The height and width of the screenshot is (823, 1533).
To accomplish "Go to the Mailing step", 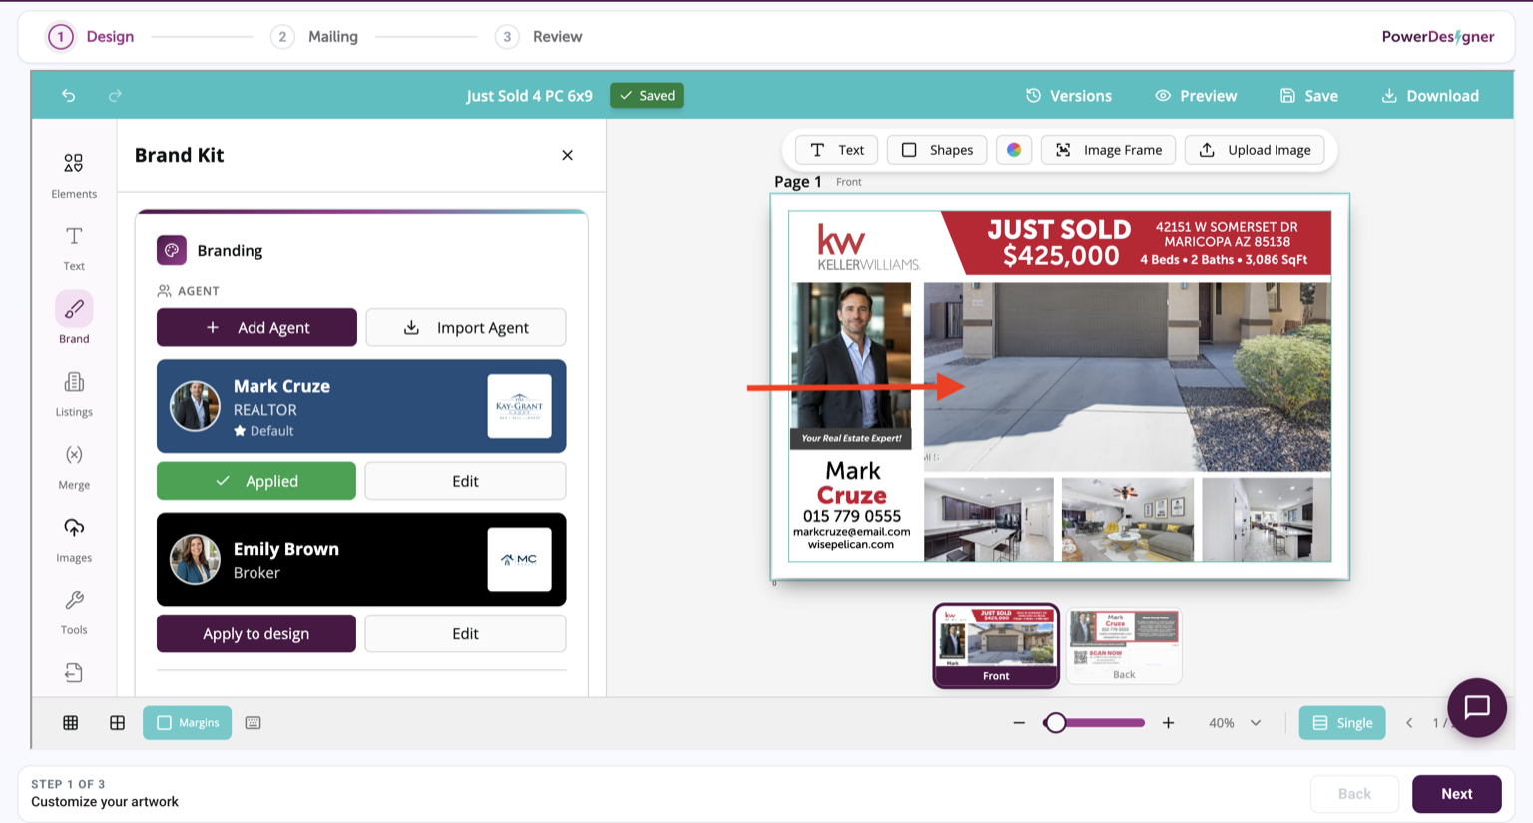I will (314, 37).
